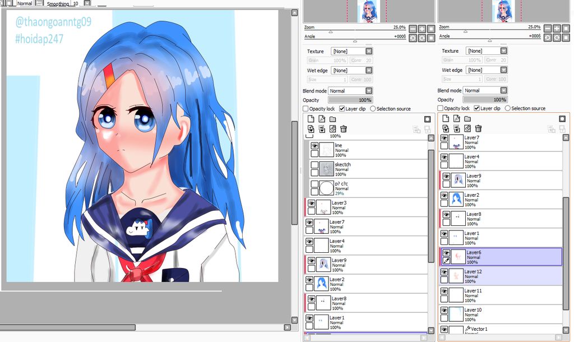Click New Layer Set folder icon, left panel
Viewport: 574px width, 342px height.
333,119
